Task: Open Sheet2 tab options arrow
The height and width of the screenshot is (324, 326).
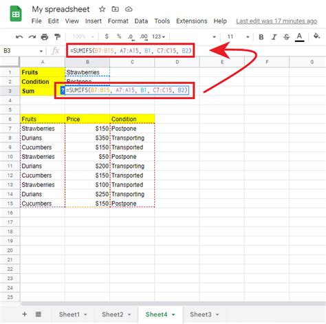Action: click(129, 314)
